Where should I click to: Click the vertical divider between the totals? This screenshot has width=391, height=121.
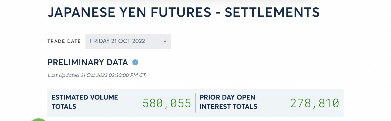tap(195, 103)
